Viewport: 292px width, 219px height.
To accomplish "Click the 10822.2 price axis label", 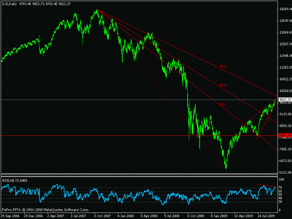I will [285, 79].
